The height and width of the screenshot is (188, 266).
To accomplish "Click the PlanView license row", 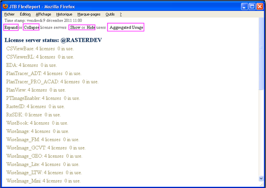I will [36, 90].
